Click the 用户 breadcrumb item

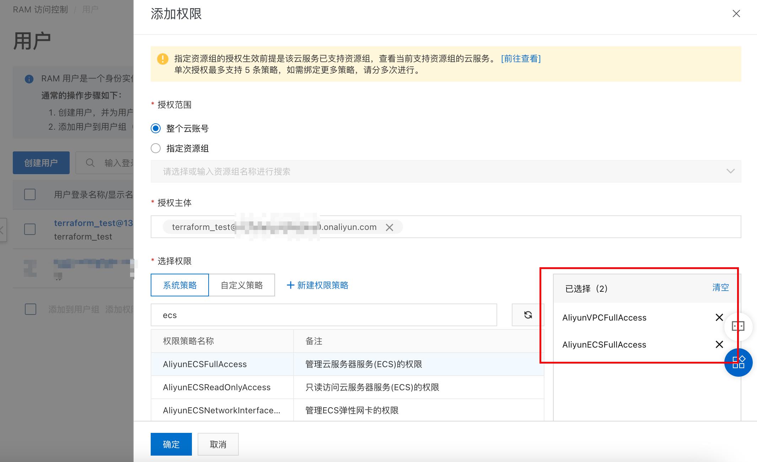[x=90, y=9]
